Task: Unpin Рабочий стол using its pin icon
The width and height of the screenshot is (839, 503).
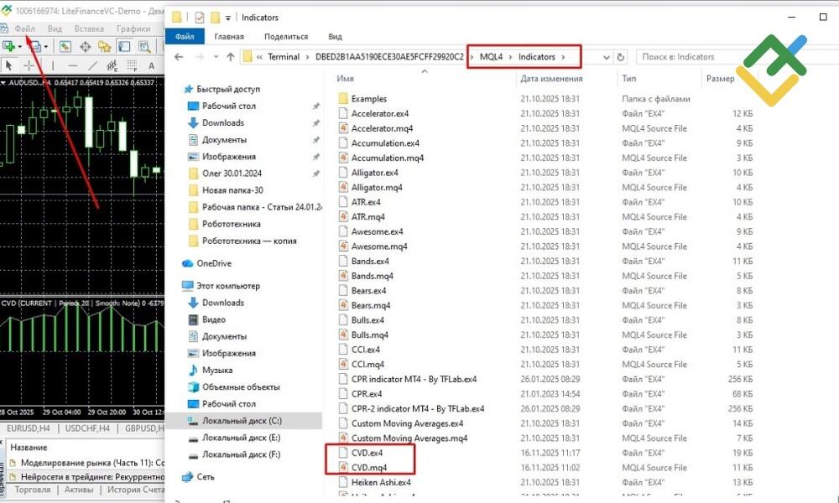Action: pos(315,106)
